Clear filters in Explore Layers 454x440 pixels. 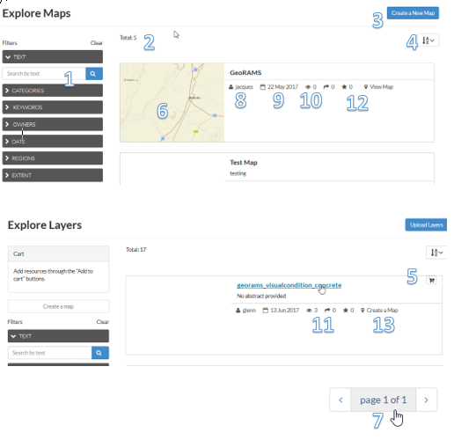103,322
